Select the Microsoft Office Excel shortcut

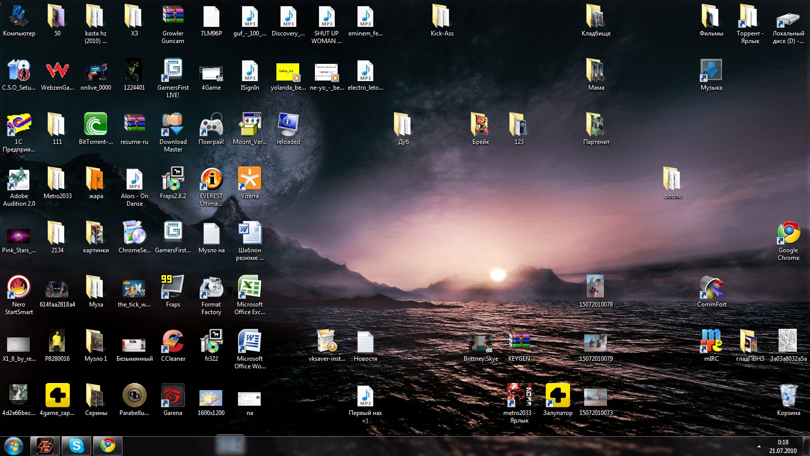250,287
